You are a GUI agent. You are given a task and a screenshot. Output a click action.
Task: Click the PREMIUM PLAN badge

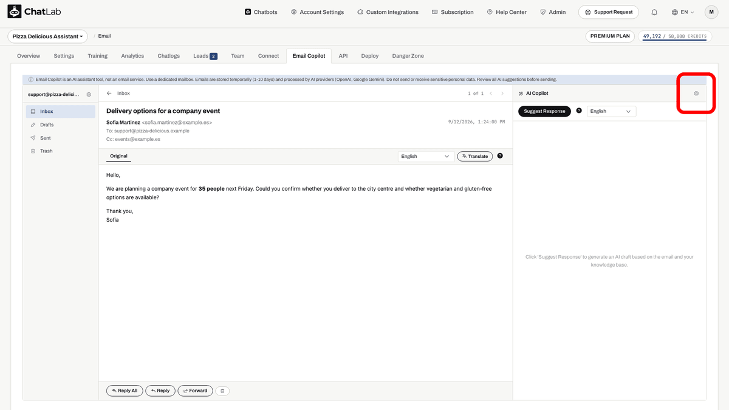(611, 36)
